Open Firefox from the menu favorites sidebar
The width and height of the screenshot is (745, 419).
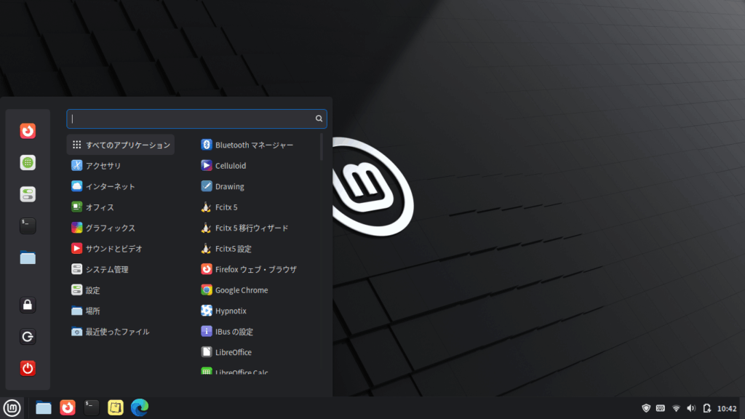tap(28, 131)
